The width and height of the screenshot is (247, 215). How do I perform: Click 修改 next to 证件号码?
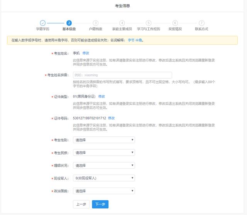pyautogui.click(x=112, y=118)
